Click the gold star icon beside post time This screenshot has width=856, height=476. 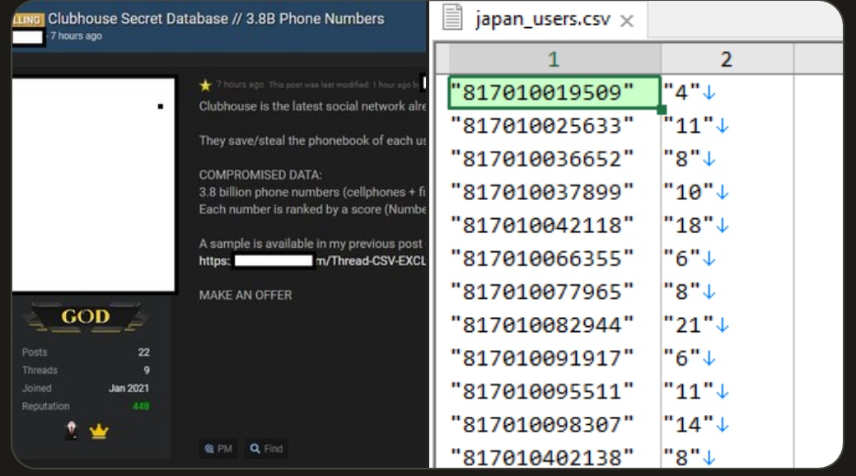[205, 85]
